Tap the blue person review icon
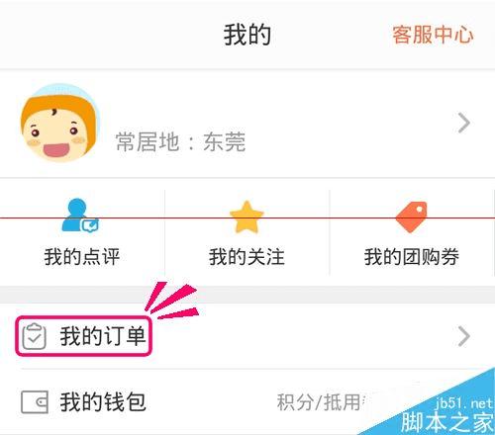 (x=80, y=216)
